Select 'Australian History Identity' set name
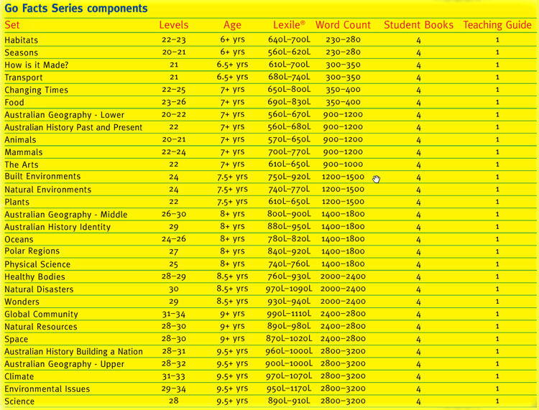This screenshot has height=410, width=539. click(x=57, y=227)
